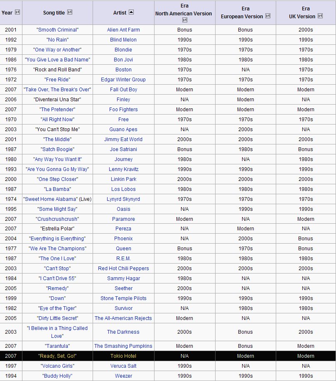Visit the Bon Jovi link
This screenshot has width=336, height=381.
coord(123,59)
